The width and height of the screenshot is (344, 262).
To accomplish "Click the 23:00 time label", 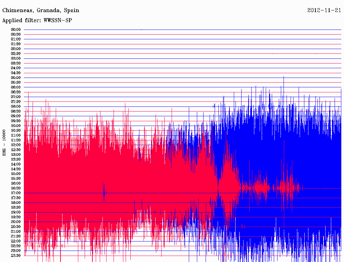I will (16, 251).
